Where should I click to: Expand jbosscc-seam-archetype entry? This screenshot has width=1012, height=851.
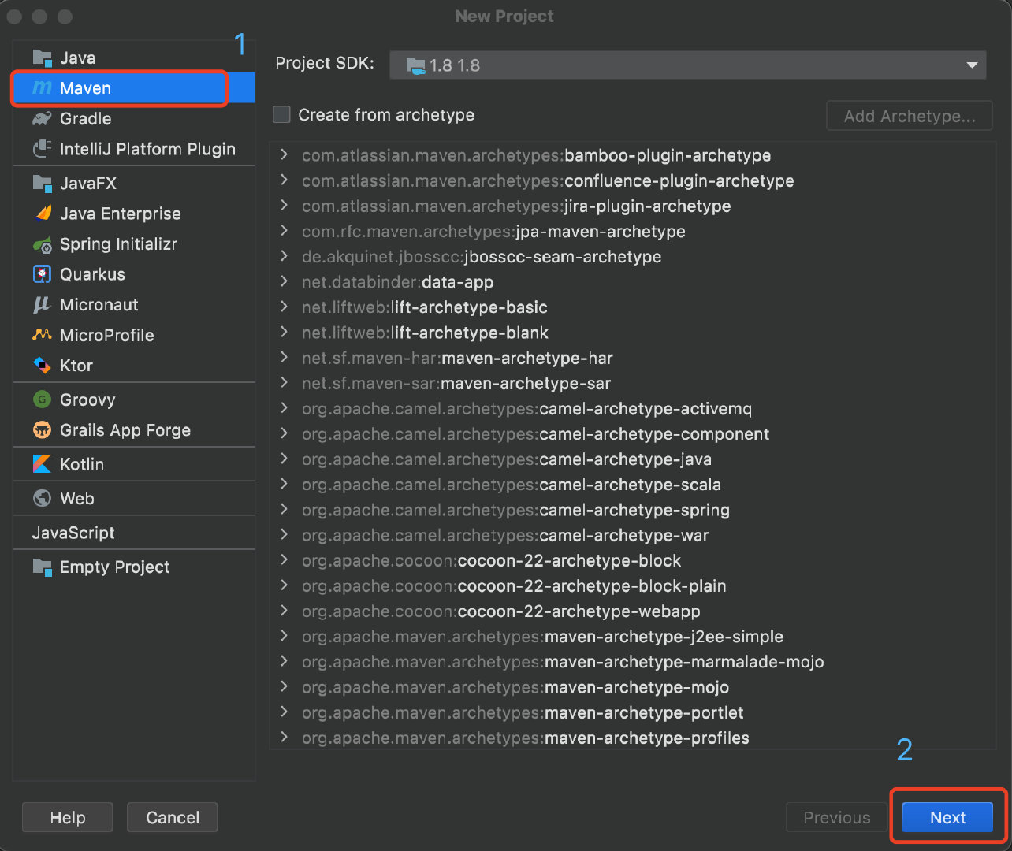coord(284,256)
